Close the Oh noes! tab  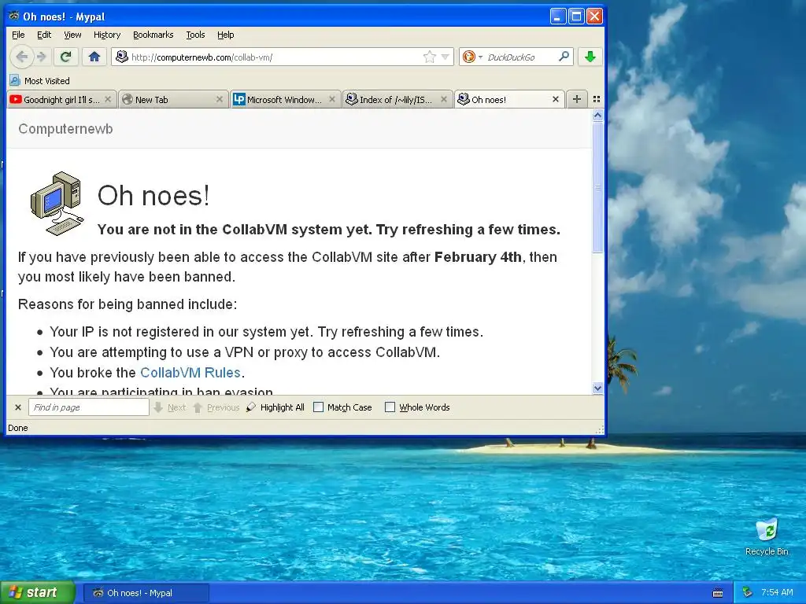[556, 99]
